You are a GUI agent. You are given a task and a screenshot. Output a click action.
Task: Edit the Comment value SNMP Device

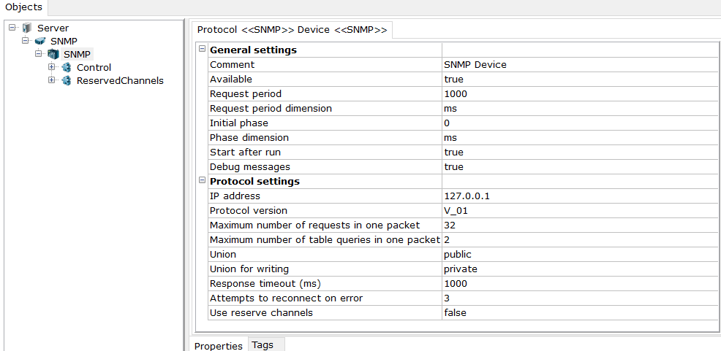click(579, 65)
